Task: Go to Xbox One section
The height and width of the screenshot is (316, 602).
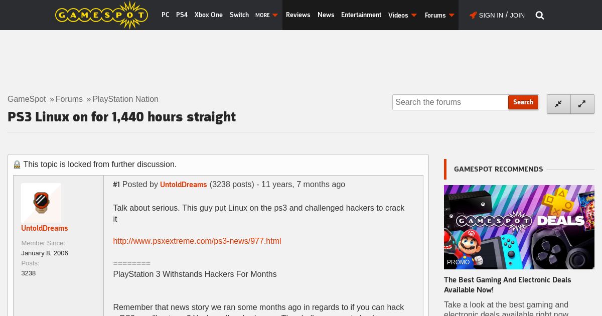Action: (209, 15)
